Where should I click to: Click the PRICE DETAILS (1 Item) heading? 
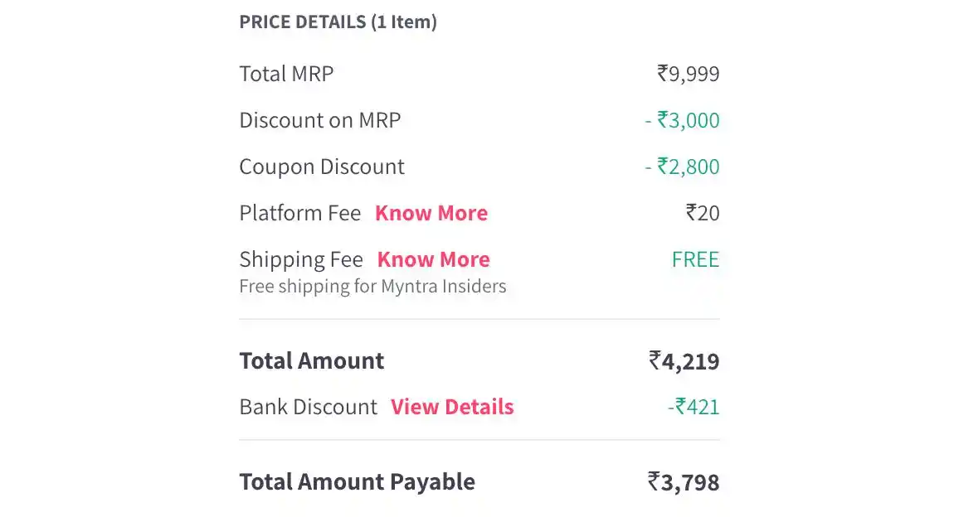coord(338,22)
